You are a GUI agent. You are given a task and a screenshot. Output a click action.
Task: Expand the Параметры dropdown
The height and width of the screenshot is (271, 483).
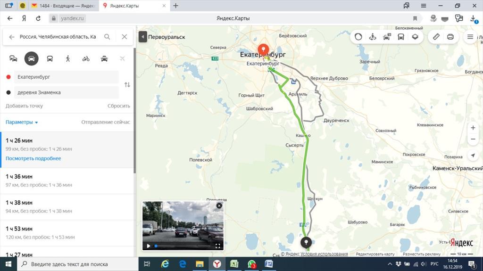pos(22,122)
